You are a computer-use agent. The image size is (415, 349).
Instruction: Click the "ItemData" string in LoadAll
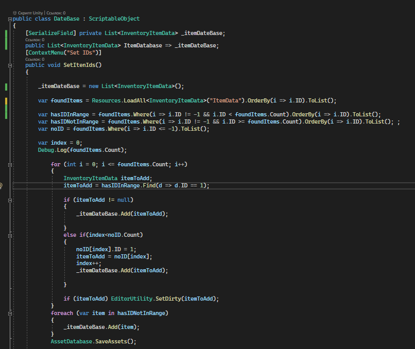(226, 100)
